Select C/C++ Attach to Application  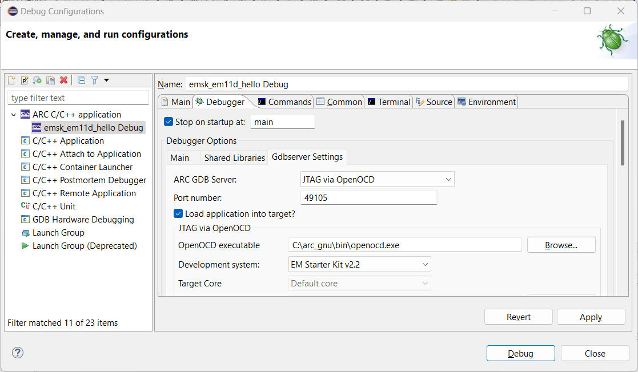(x=87, y=153)
